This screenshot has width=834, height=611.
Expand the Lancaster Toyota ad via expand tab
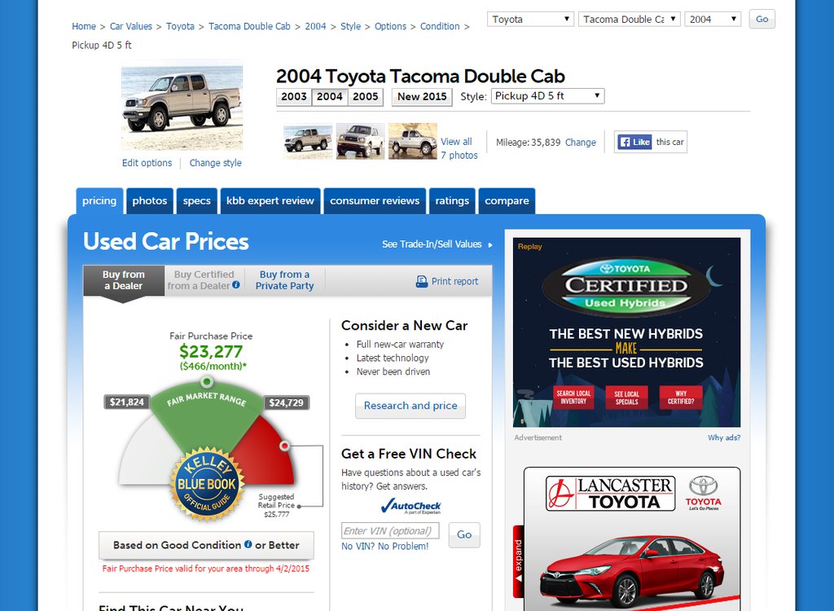(x=519, y=561)
